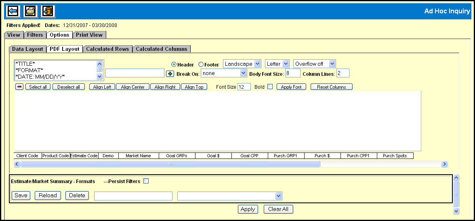Click the Market Name column header
This screenshot has width=475, height=221.
pyautogui.click(x=139, y=156)
